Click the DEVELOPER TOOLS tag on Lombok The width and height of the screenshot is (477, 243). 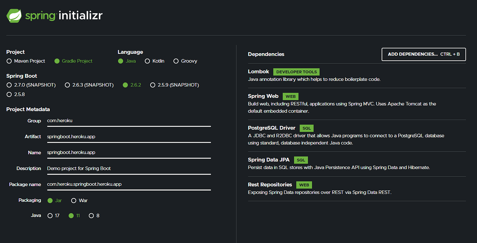(296, 72)
